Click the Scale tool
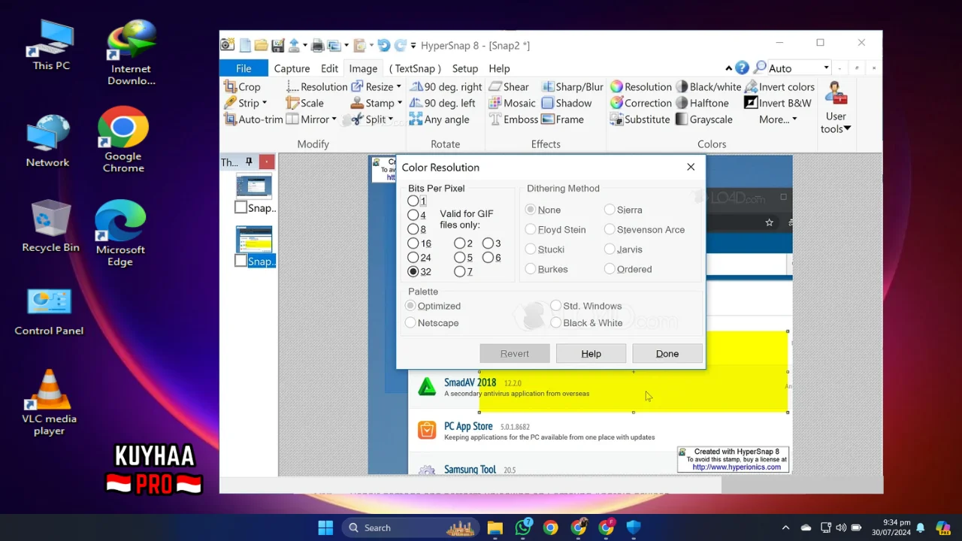This screenshot has width=962, height=541. pos(305,104)
